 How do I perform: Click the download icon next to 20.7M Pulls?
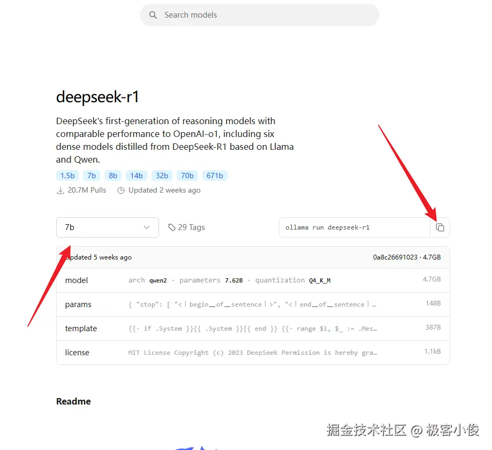[60, 190]
